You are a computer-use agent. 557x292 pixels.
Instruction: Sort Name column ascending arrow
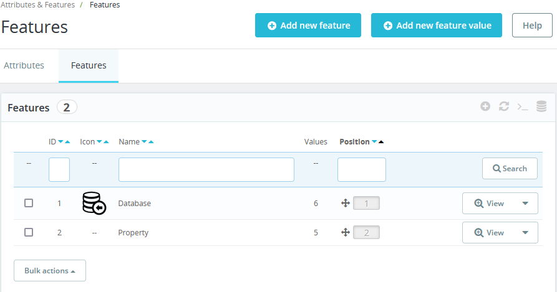click(151, 142)
